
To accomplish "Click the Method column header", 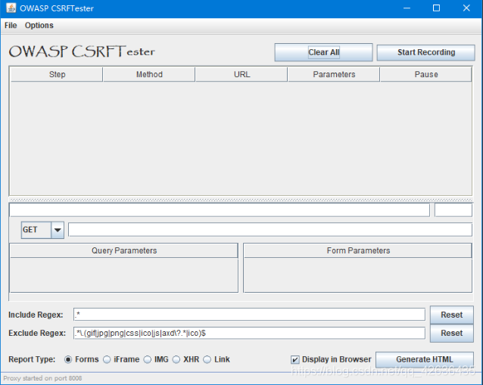I will [x=149, y=74].
